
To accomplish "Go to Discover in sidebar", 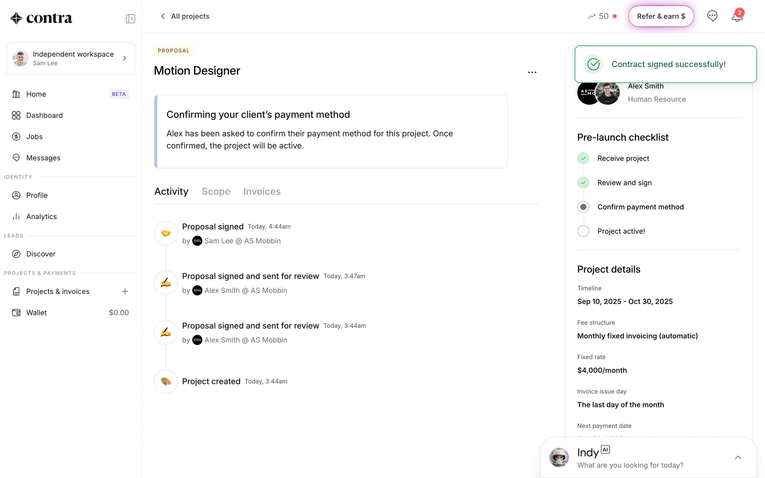I will pyautogui.click(x=41, y=254).
